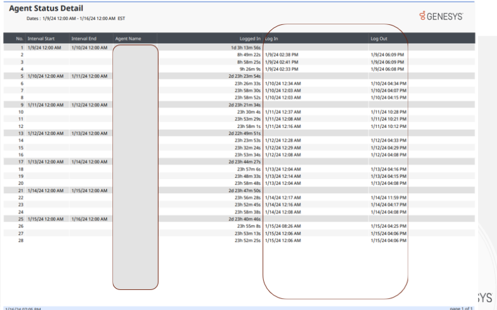
Task: Click logged in total 2d 22h 49m 51s
Action: pyautogui.click(x=245, y=133)
